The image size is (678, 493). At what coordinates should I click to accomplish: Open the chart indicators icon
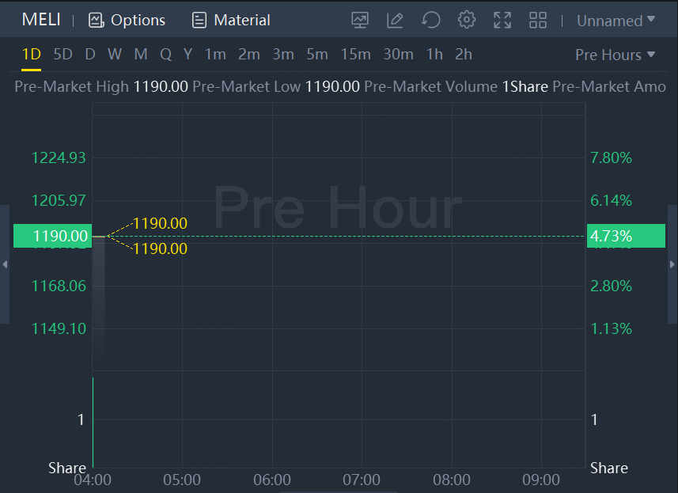pos(360,21)
